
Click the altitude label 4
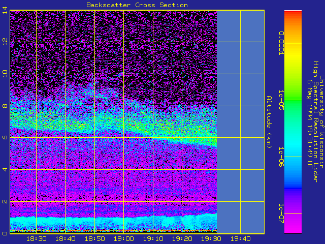pyautogui.click(x=5, y=169)
